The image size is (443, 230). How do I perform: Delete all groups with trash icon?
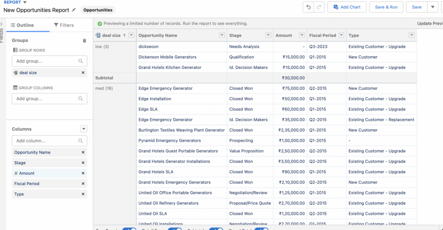[84, 40]
